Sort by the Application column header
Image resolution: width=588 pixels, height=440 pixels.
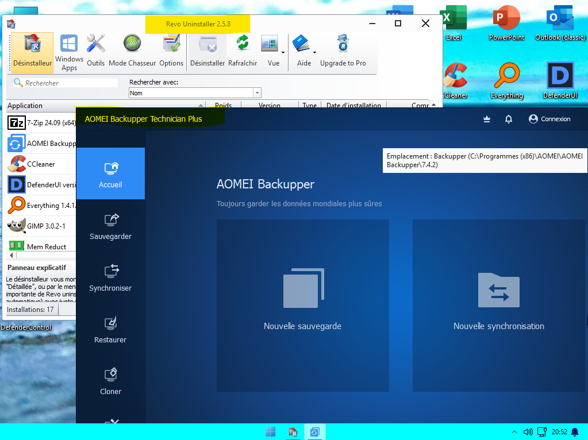[x=105, y=105]
